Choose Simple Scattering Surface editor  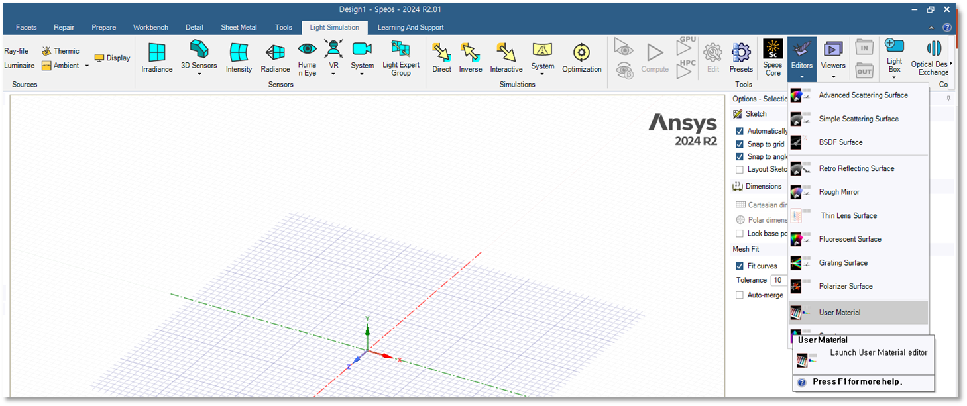pyautogui.click(x=858, y=119)
